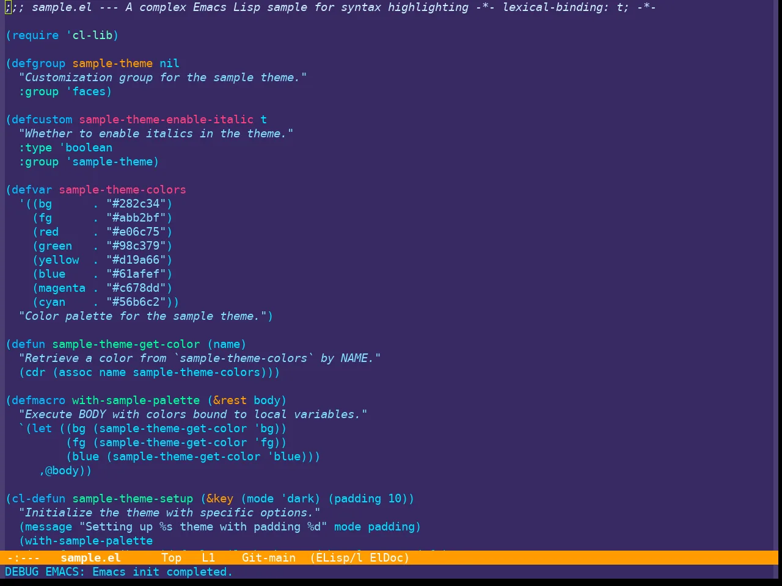Viewport: 782px width, 586px height.
Task: Click the Git-main version control indicator
Action: coord(269,557)
